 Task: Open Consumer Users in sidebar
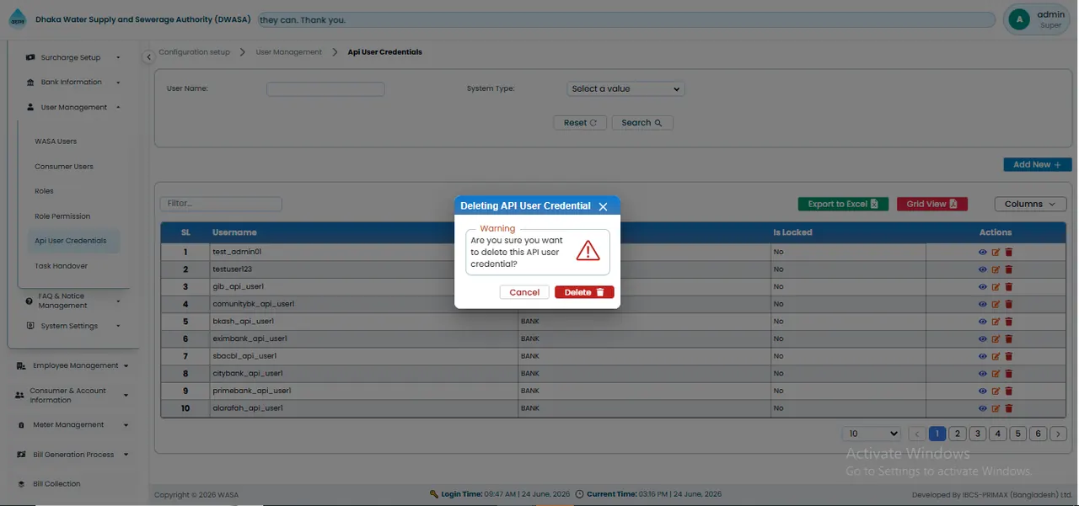64,167
